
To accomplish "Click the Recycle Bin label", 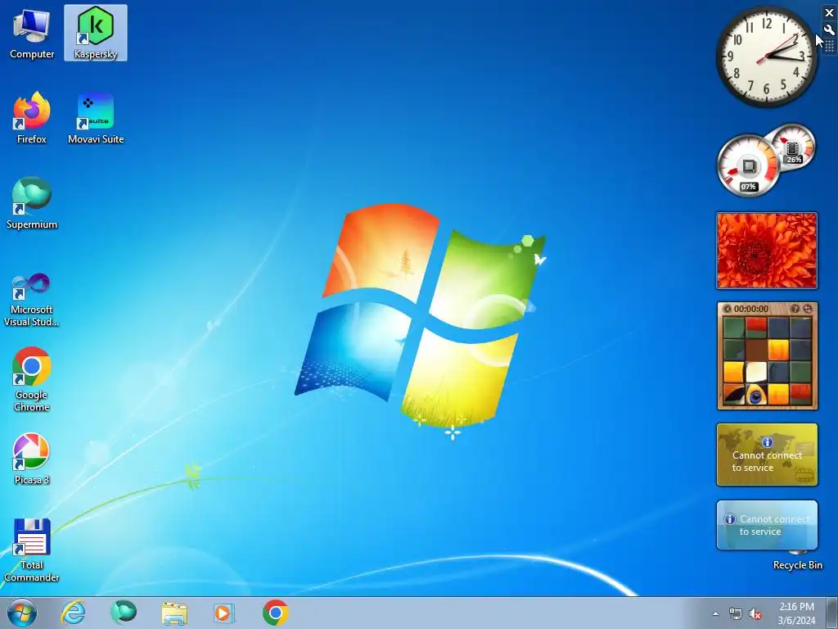I will click(797, 565).
